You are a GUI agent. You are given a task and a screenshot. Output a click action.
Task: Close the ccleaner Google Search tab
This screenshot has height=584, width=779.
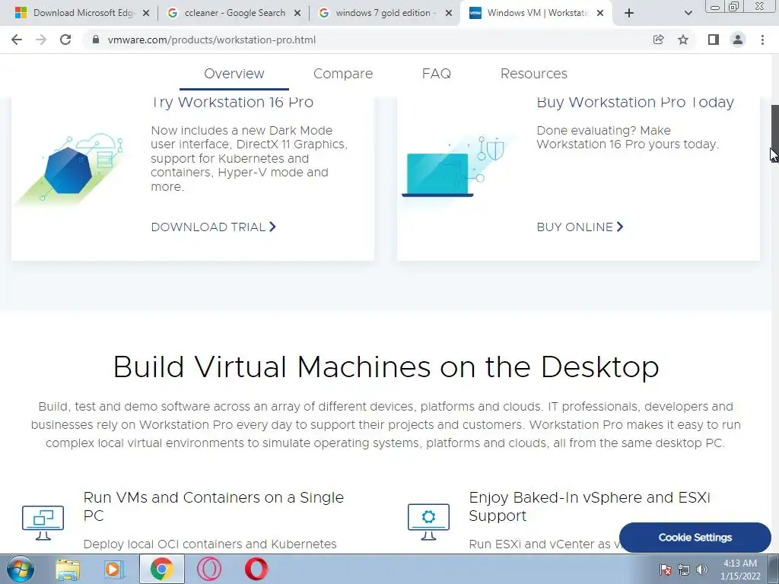pyautogui.click(x=297, y=14)
